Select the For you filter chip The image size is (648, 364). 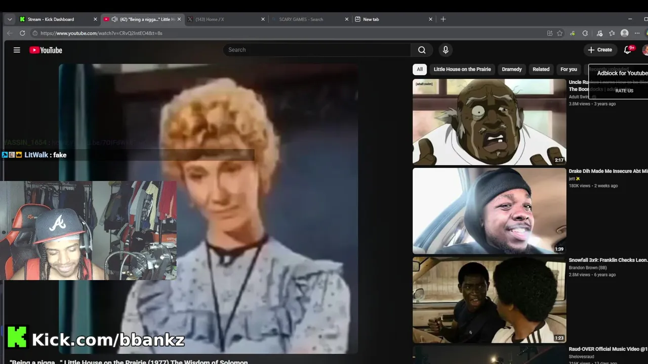[x=569, y=69]
